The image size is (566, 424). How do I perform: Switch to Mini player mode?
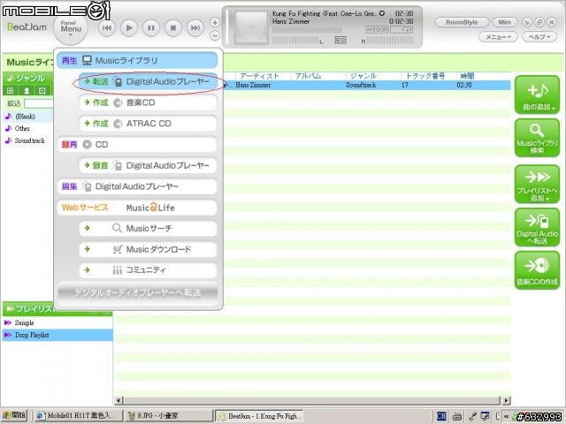click(x=505, y=22)
